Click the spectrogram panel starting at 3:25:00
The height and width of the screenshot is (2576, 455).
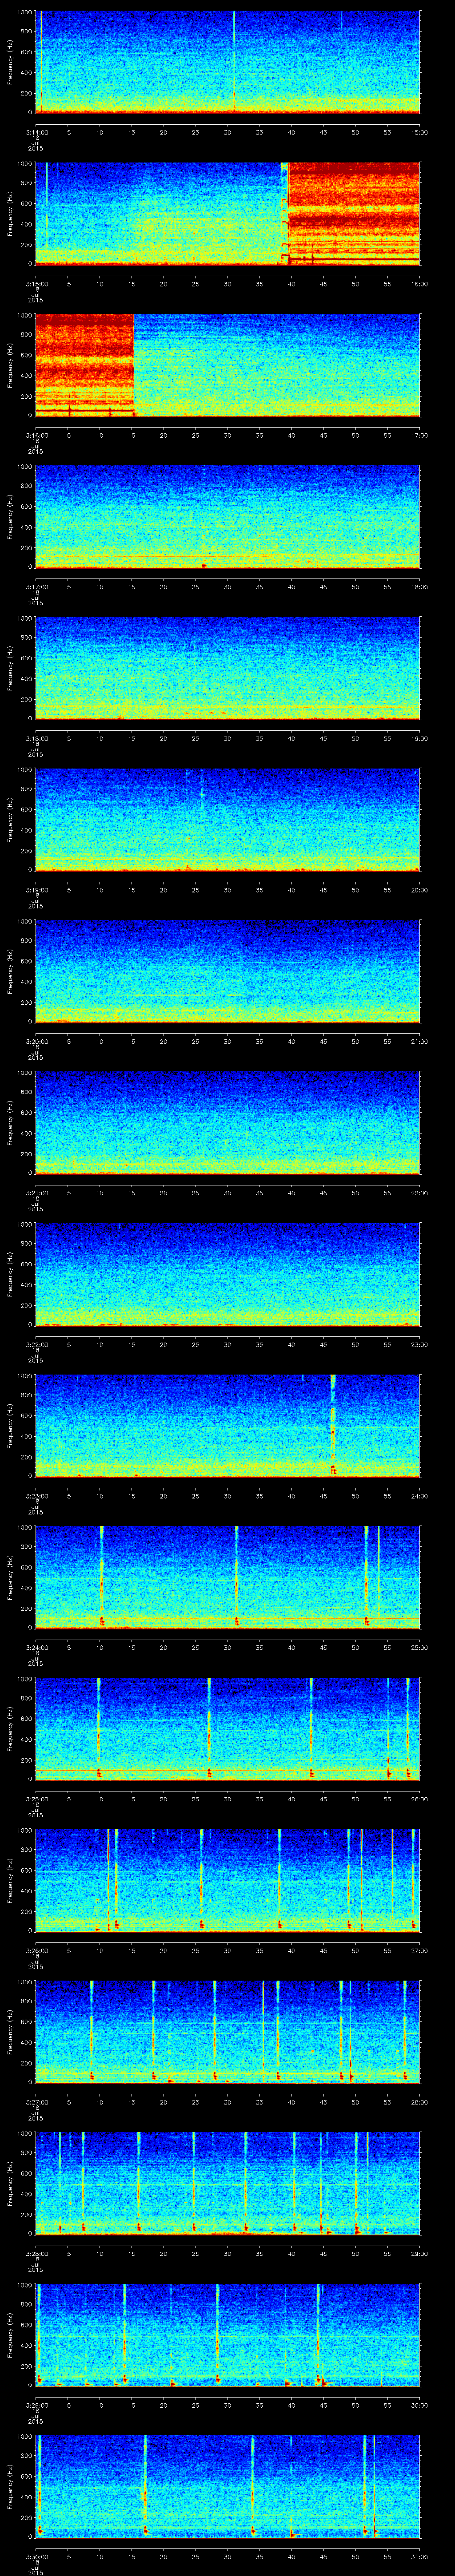(227, 1729)
